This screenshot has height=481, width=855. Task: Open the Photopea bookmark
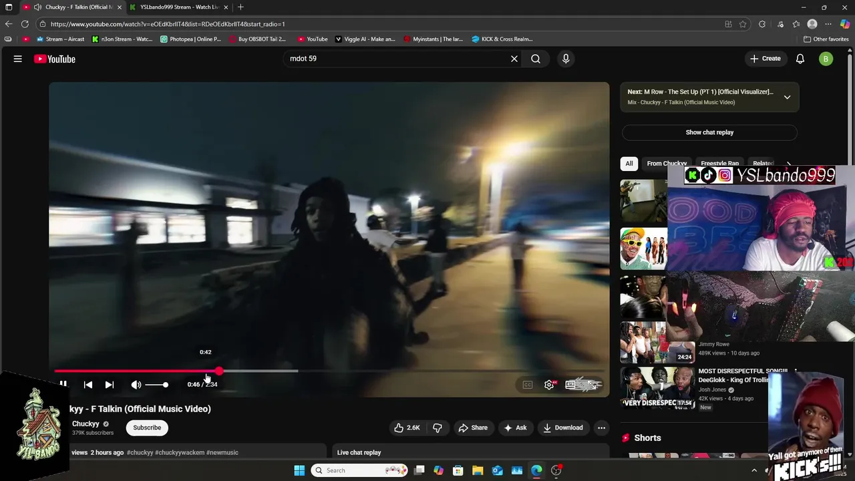[190, 39]
